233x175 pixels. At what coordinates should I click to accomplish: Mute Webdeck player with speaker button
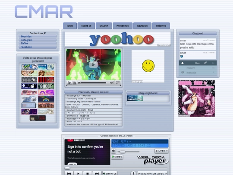[x=113, y=151]
